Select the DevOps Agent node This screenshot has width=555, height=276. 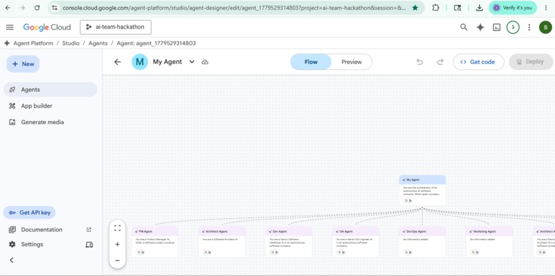[x=422, y=242]
